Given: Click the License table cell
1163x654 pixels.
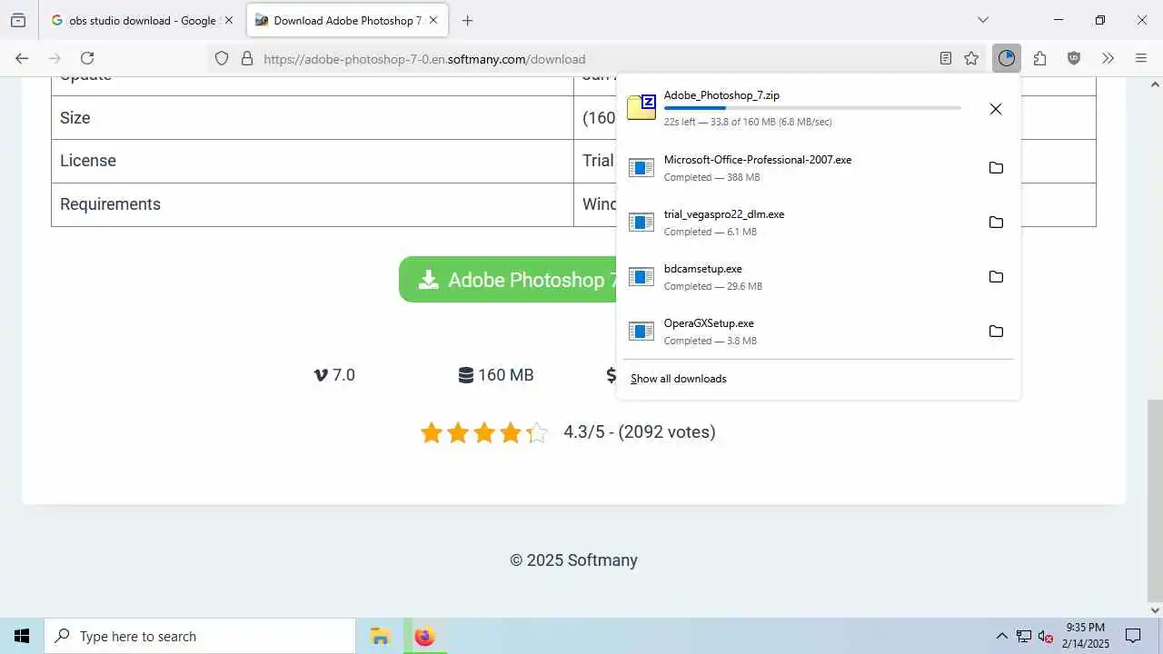Looking at the screenshot, I should tap(313, 161).
